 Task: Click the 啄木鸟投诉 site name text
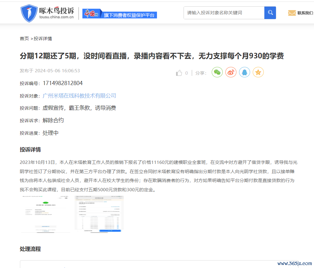(56, 11)
